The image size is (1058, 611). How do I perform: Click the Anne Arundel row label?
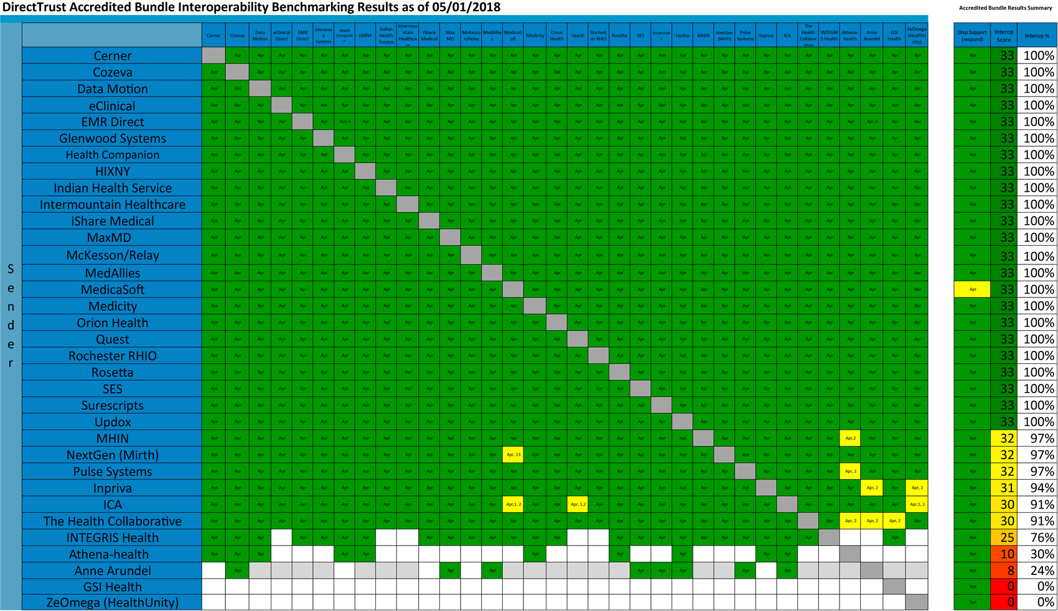[x=112, y=571]
